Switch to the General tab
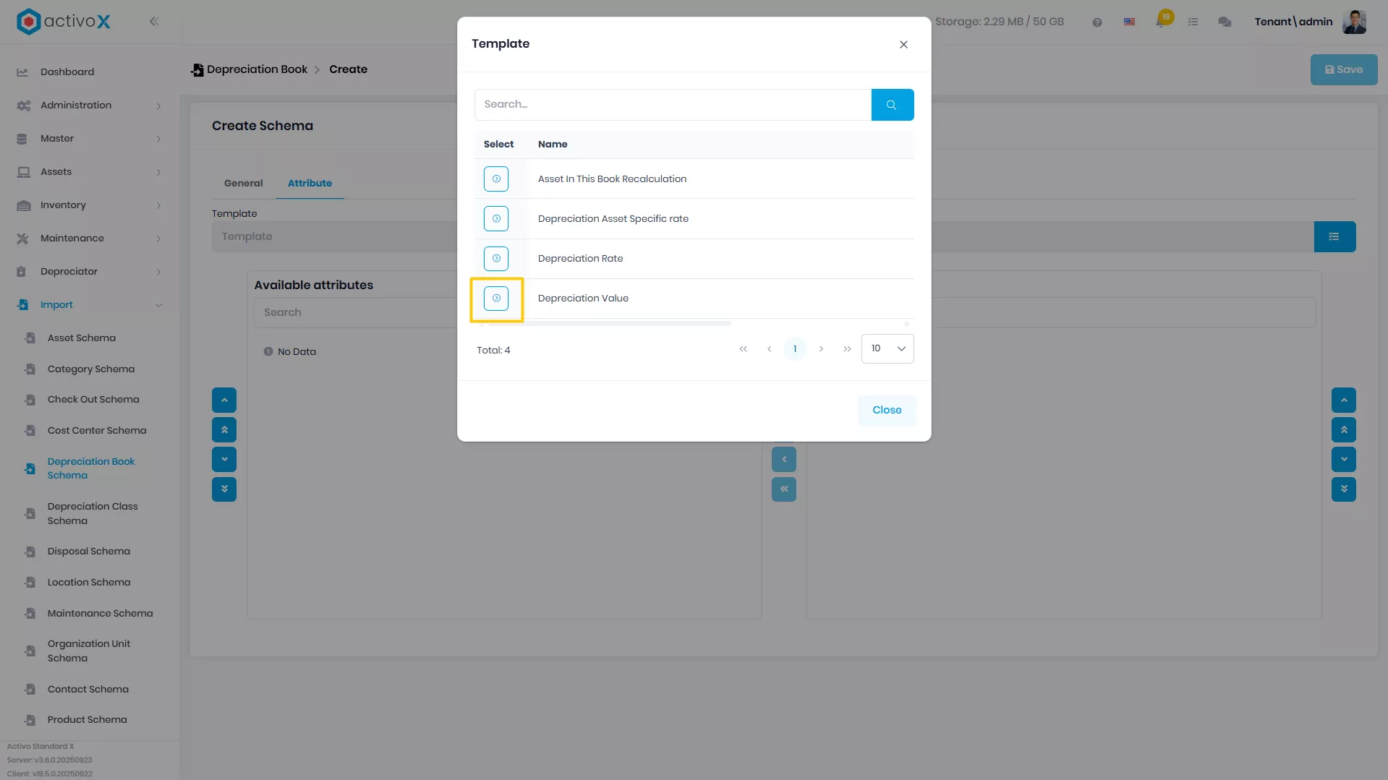This screenshot has height=780, width=1388. click(x=244, y=184)
